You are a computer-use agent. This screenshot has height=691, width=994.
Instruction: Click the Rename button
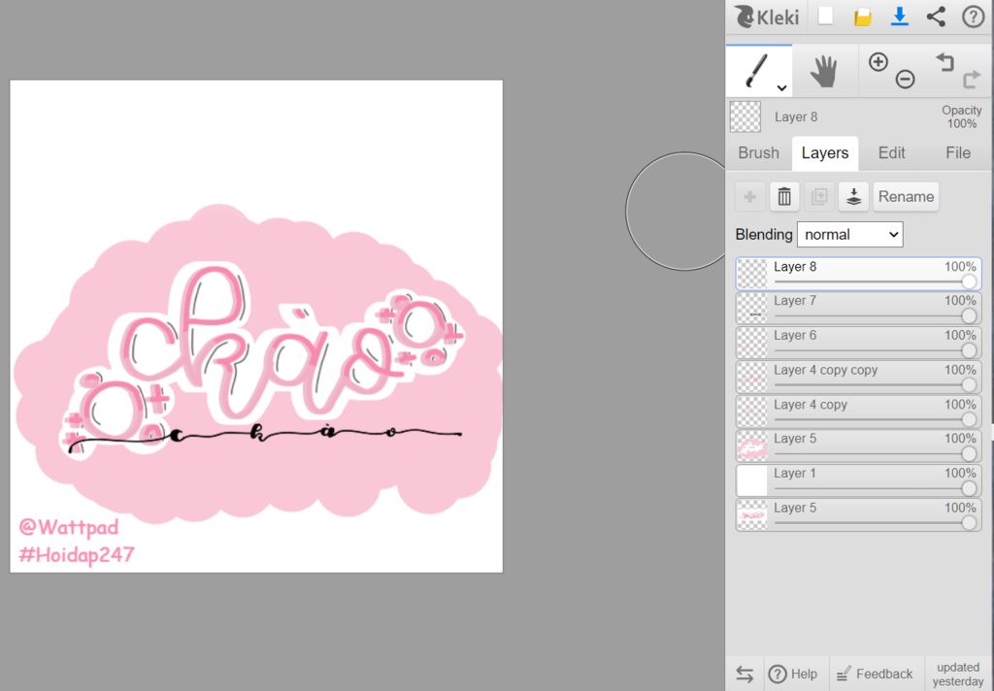coord(906,196)
